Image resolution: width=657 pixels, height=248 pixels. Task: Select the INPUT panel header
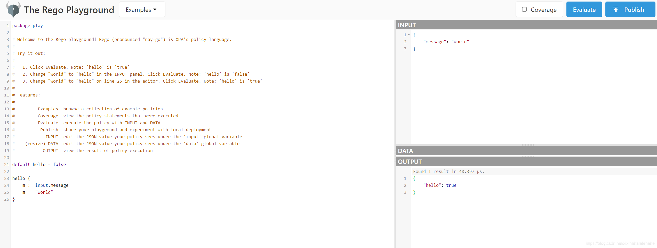pos(526,25)
